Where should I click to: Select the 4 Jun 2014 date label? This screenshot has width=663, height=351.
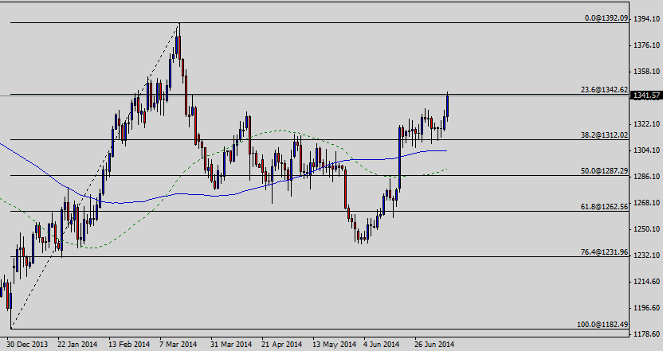[381, 345]
